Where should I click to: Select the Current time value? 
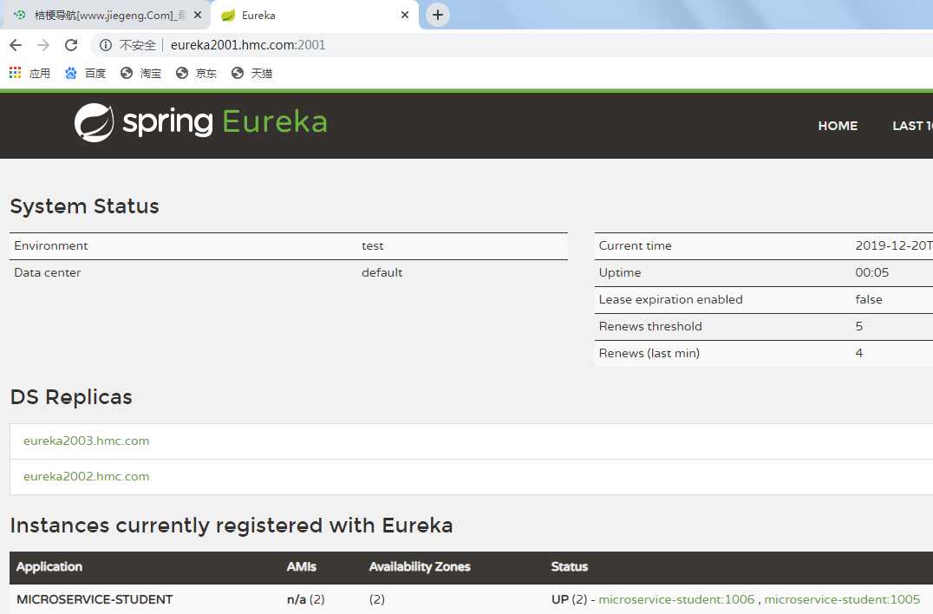tap(894, 245)
